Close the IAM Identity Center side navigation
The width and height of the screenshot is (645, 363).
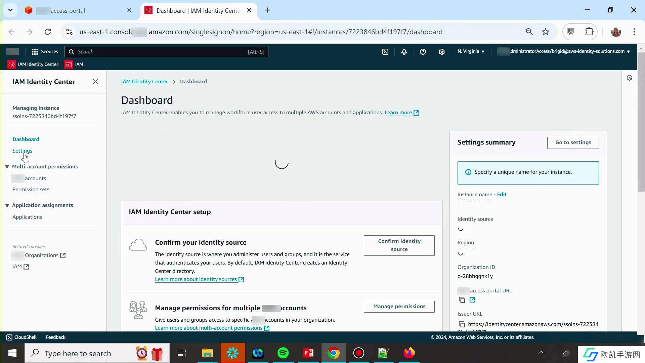pos(95,82)
